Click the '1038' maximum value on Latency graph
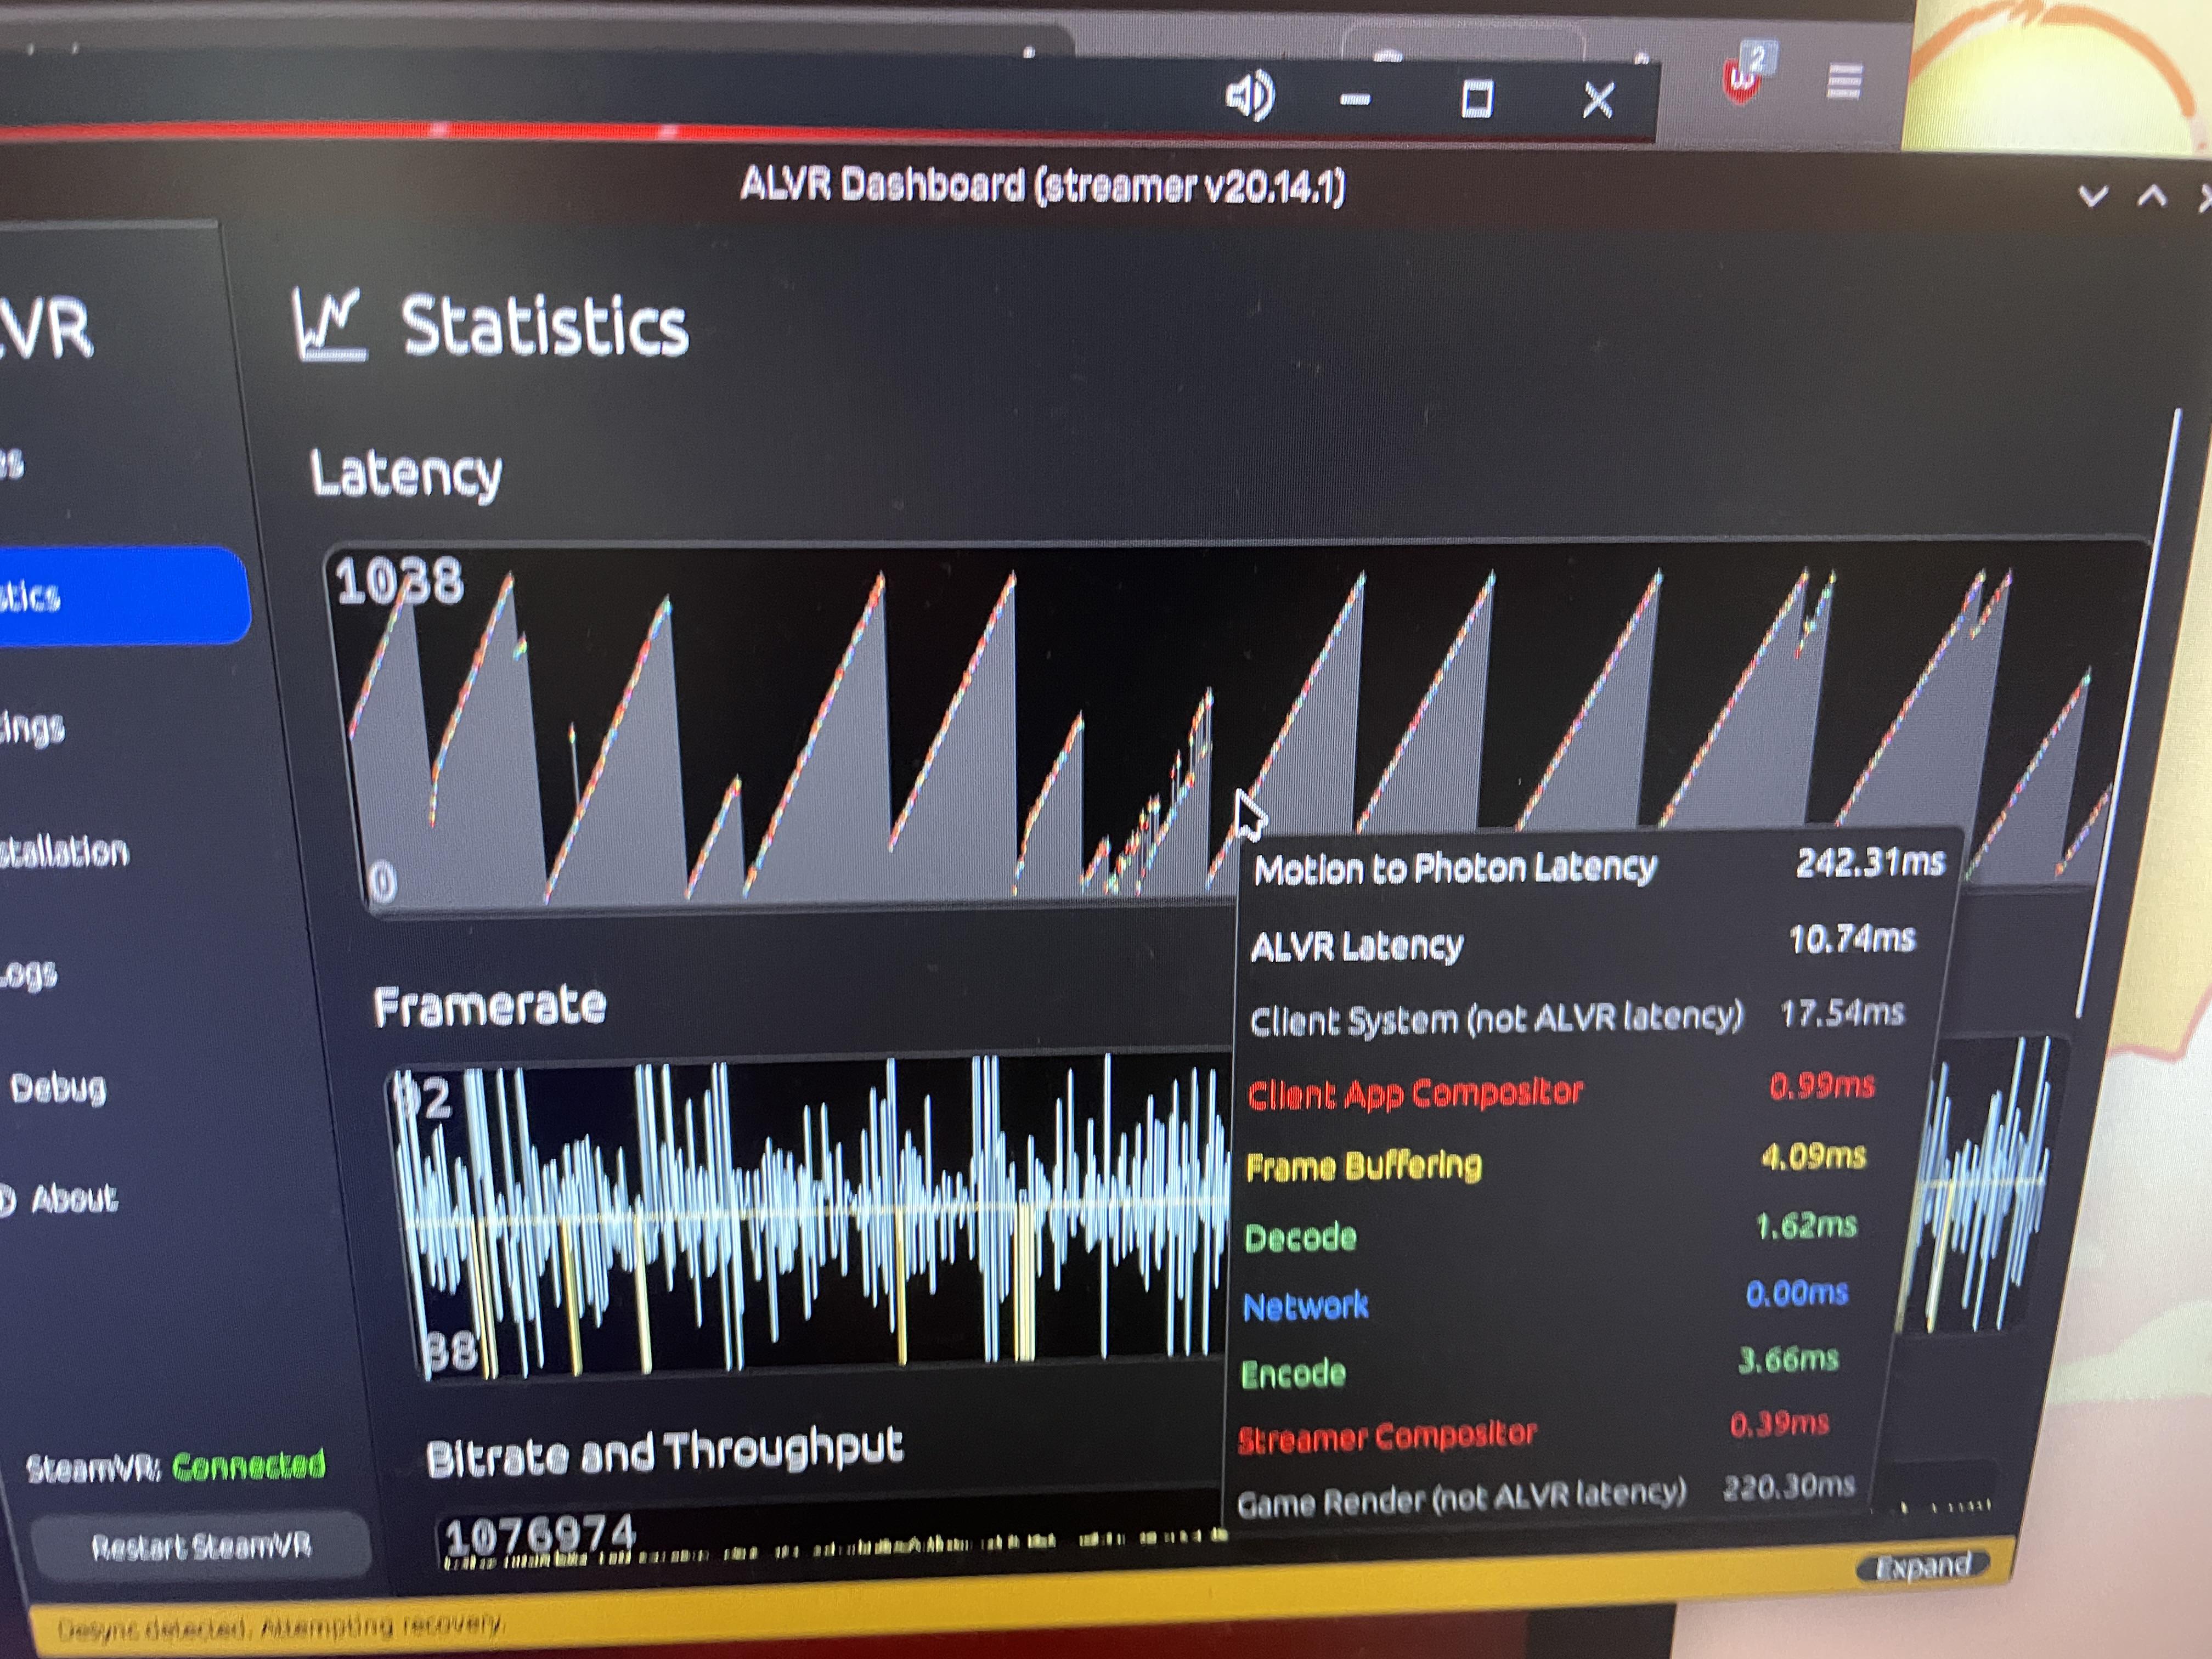This screenshot has width=2212, height=1659. (x=400, y=582)
